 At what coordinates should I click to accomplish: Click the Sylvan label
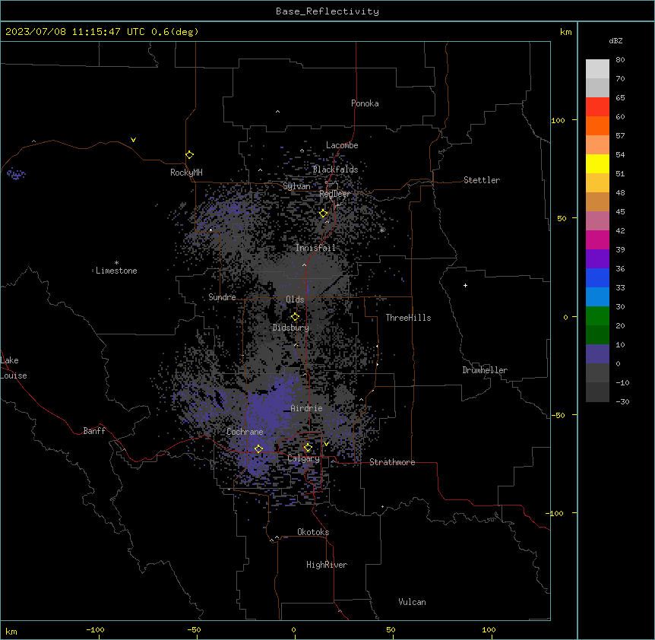(x=296, y=186)
